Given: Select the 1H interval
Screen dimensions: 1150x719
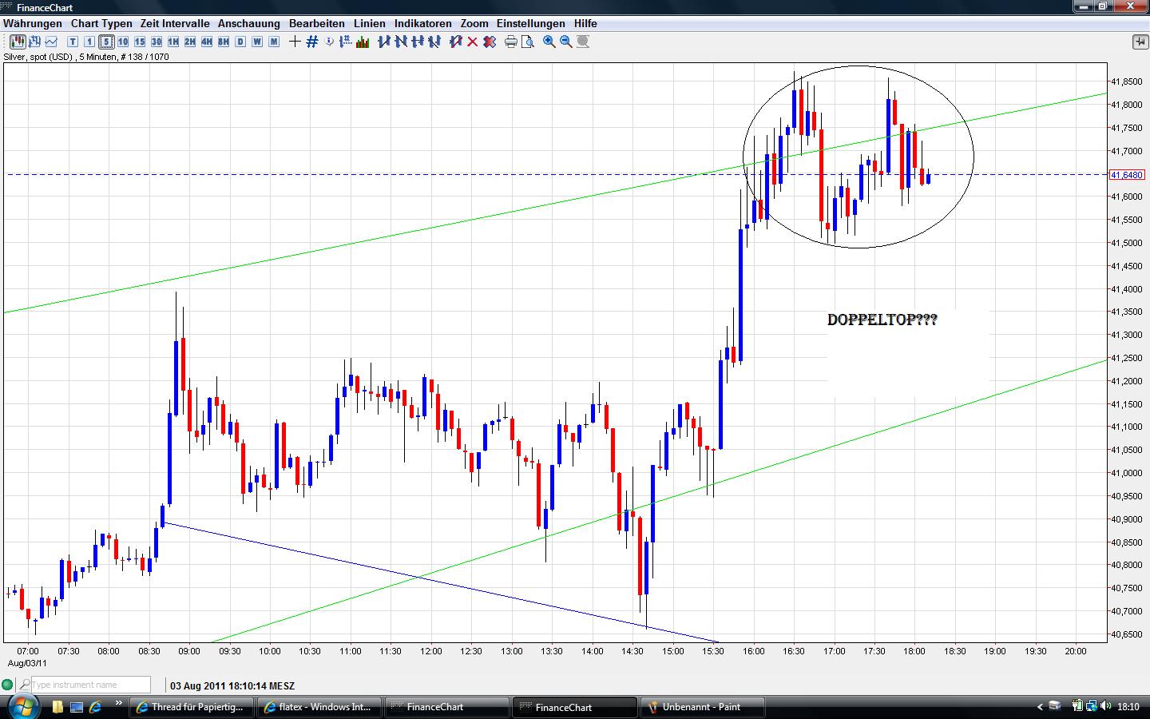Looking at the screenshot, I should [x=173, y=42].
